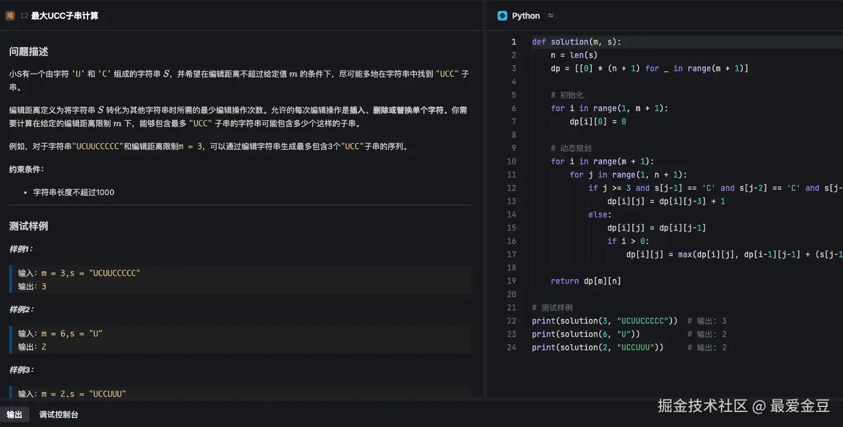The width and height of the screenshot is (843, 427).
Task: Click the problem title 最大UCC子串计算
Action: click(x=65, y=16)
